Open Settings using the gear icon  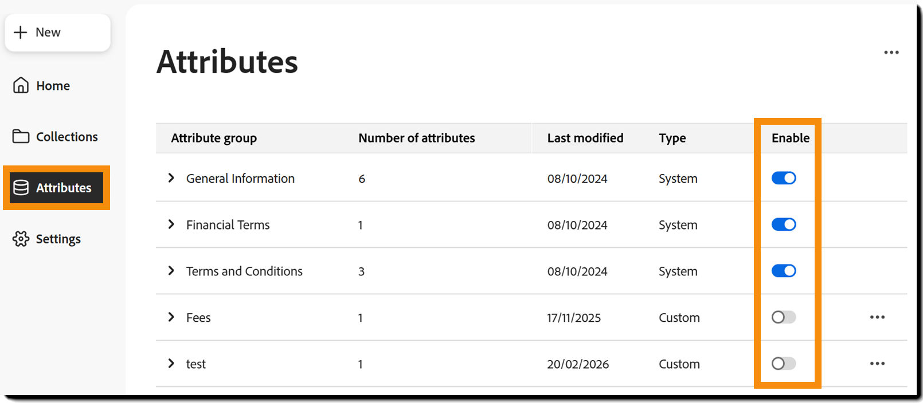(x=21, y=239)
